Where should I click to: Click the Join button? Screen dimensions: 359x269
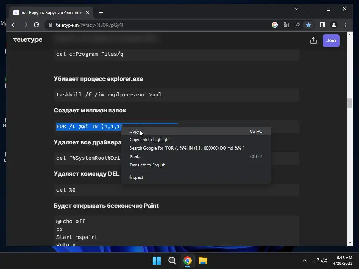[x=331, y=41]
